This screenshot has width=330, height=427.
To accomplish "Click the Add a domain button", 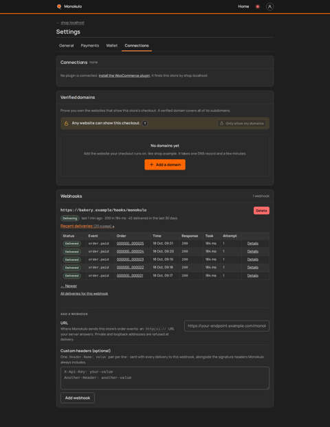I will 165,165.
